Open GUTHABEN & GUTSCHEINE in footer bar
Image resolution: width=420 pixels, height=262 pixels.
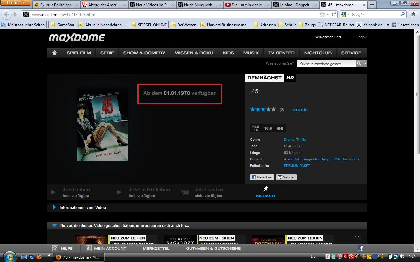pyautogui.click(x=213, y=248)
